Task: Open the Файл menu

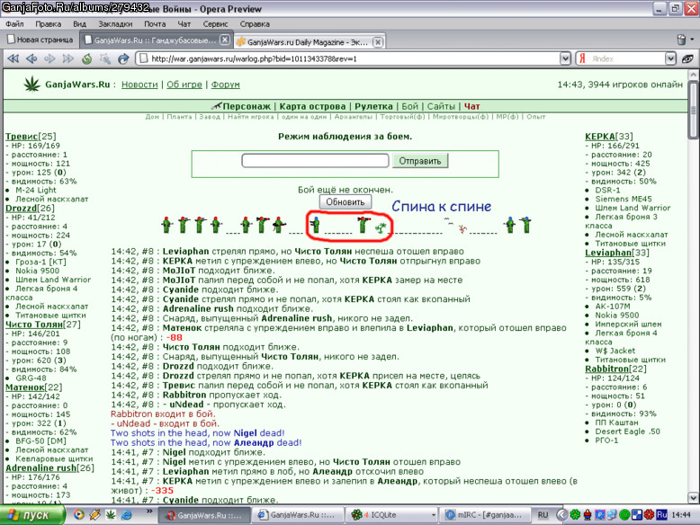Action: (x=14, y=24)
